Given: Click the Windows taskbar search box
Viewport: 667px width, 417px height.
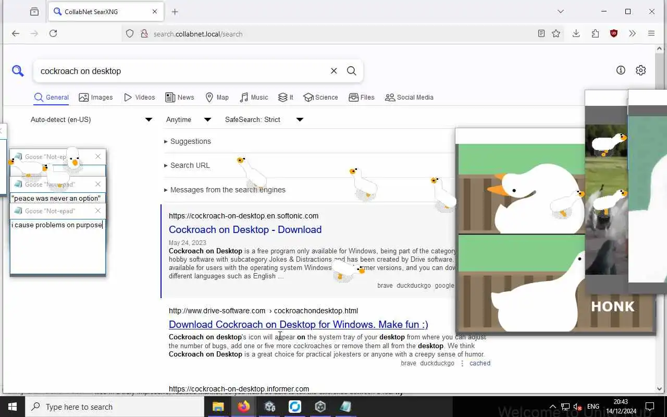Looking at the screenshot, I should [115, 407].
